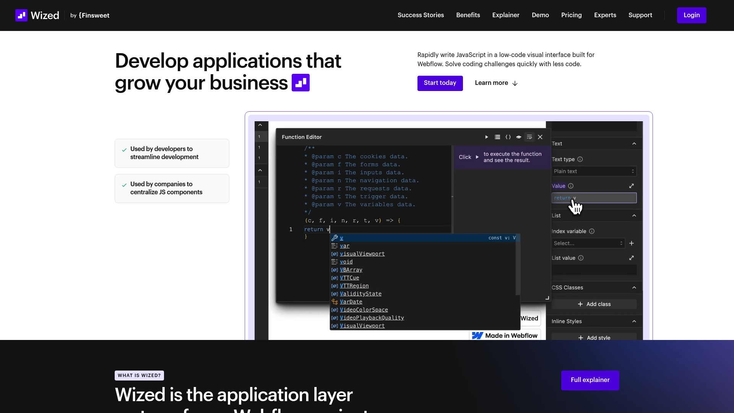Toggle the word wrap icon in Function Editor
This screenshot has height=413, width=734.
click(529, 137)
